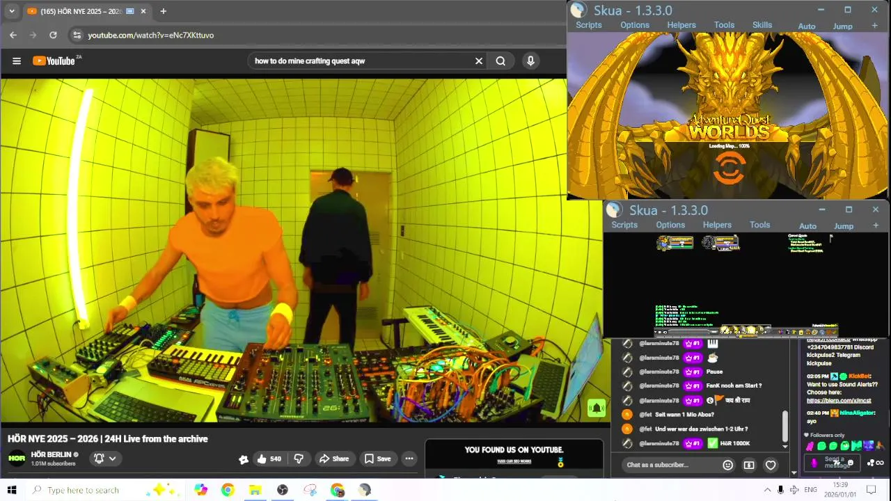Click the ENG language indicator
Screen dimensions: 891x501
(810, 490)
